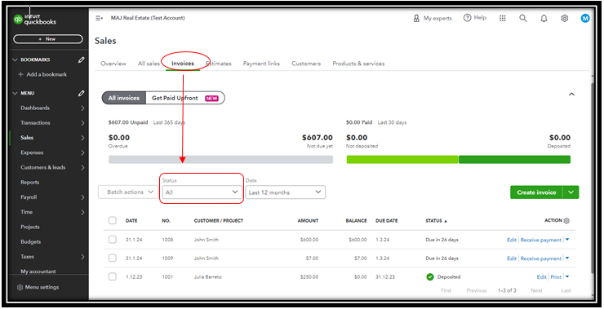604x309 pixels.
Task: Open the Products & services tab
Action: (x=358, y=64)
